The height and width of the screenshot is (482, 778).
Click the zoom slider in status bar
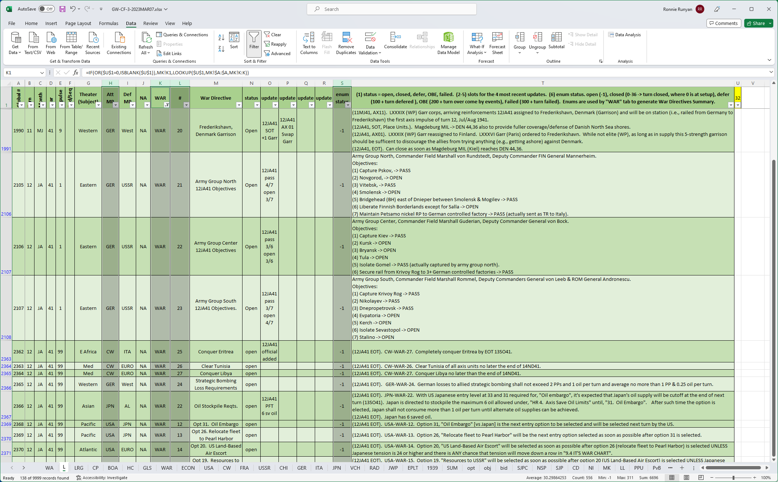point(733,478)
